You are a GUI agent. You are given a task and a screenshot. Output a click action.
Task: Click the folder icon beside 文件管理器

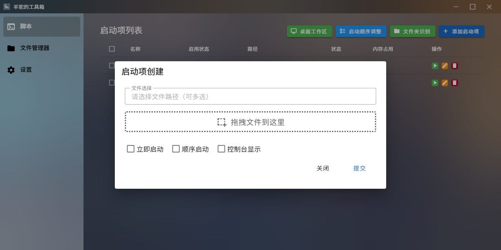11,48
